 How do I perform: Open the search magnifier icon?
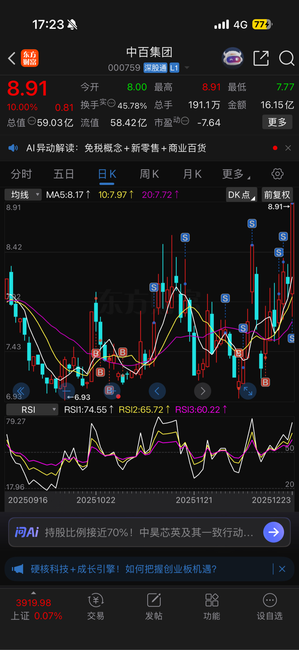pyautogui.click(x=287, y=58)
